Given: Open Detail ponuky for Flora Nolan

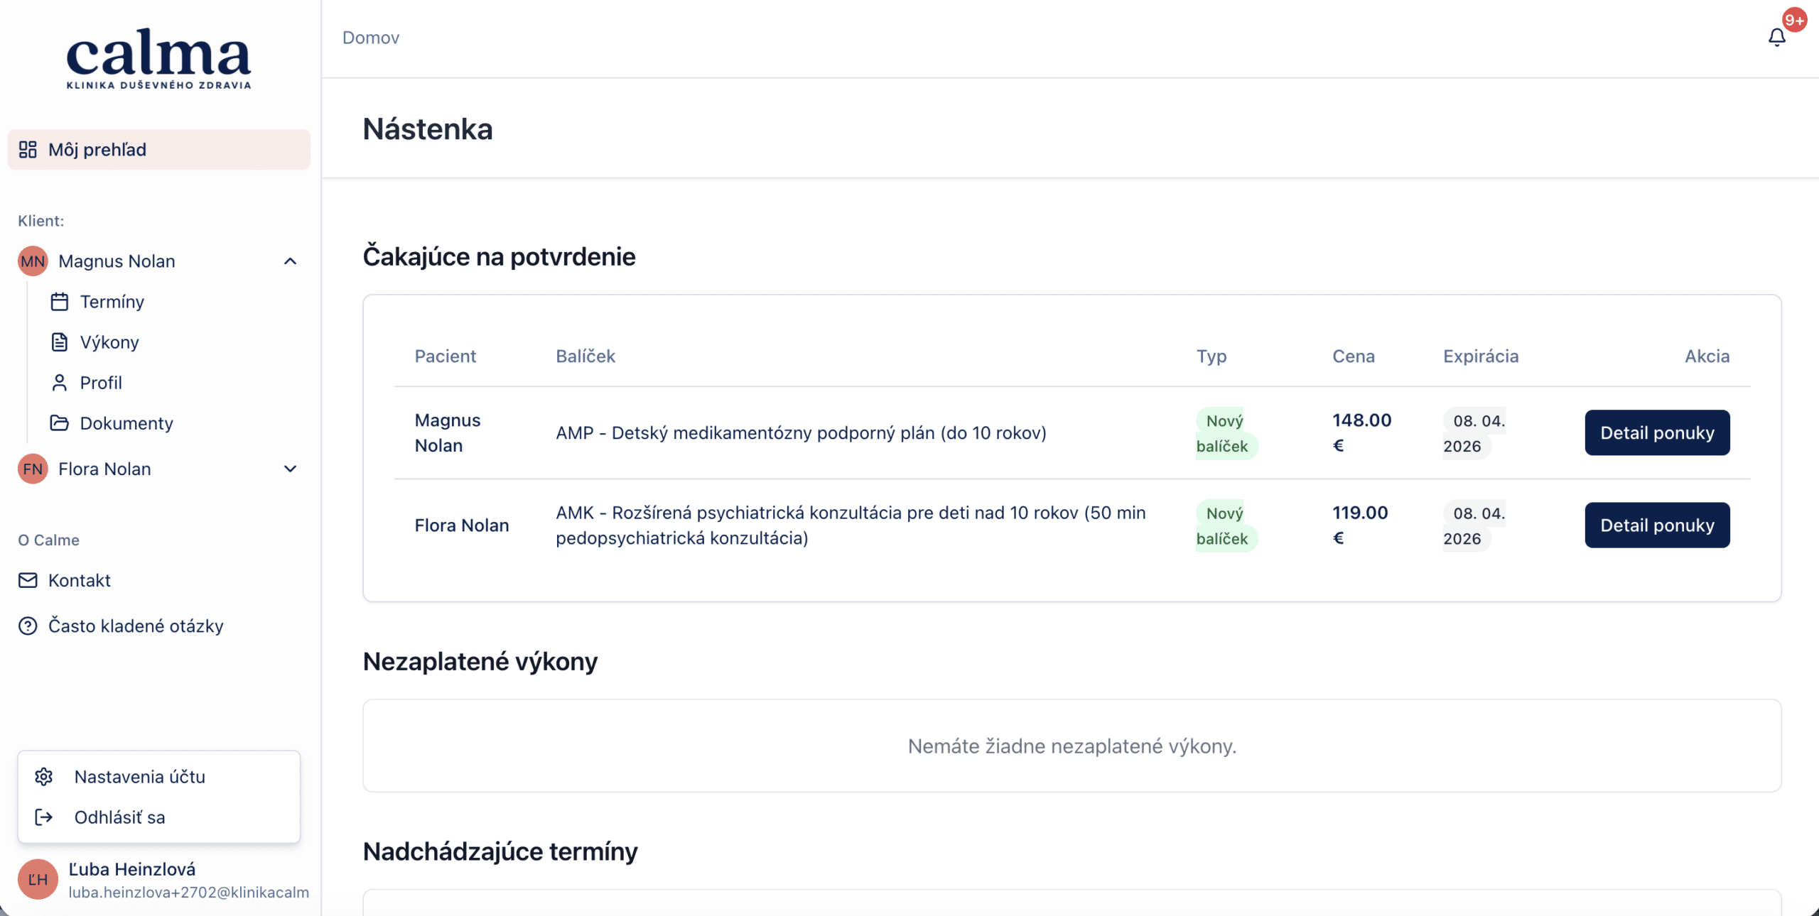Looking at the screenshot, I should point(1656,525).
